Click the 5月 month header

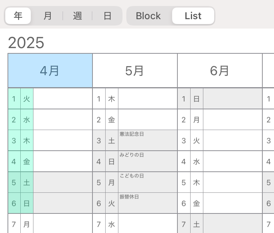click(x=135, y=71)
